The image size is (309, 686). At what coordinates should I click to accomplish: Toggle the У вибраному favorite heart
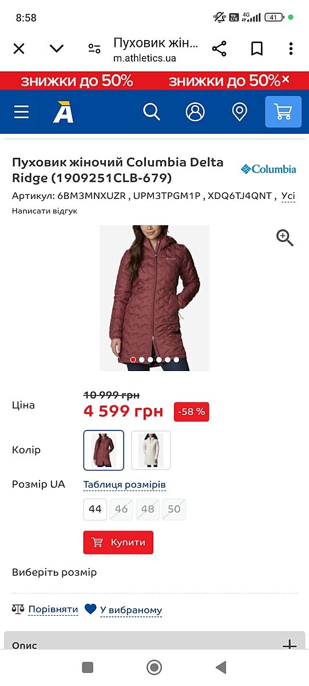tap(90, 609)
